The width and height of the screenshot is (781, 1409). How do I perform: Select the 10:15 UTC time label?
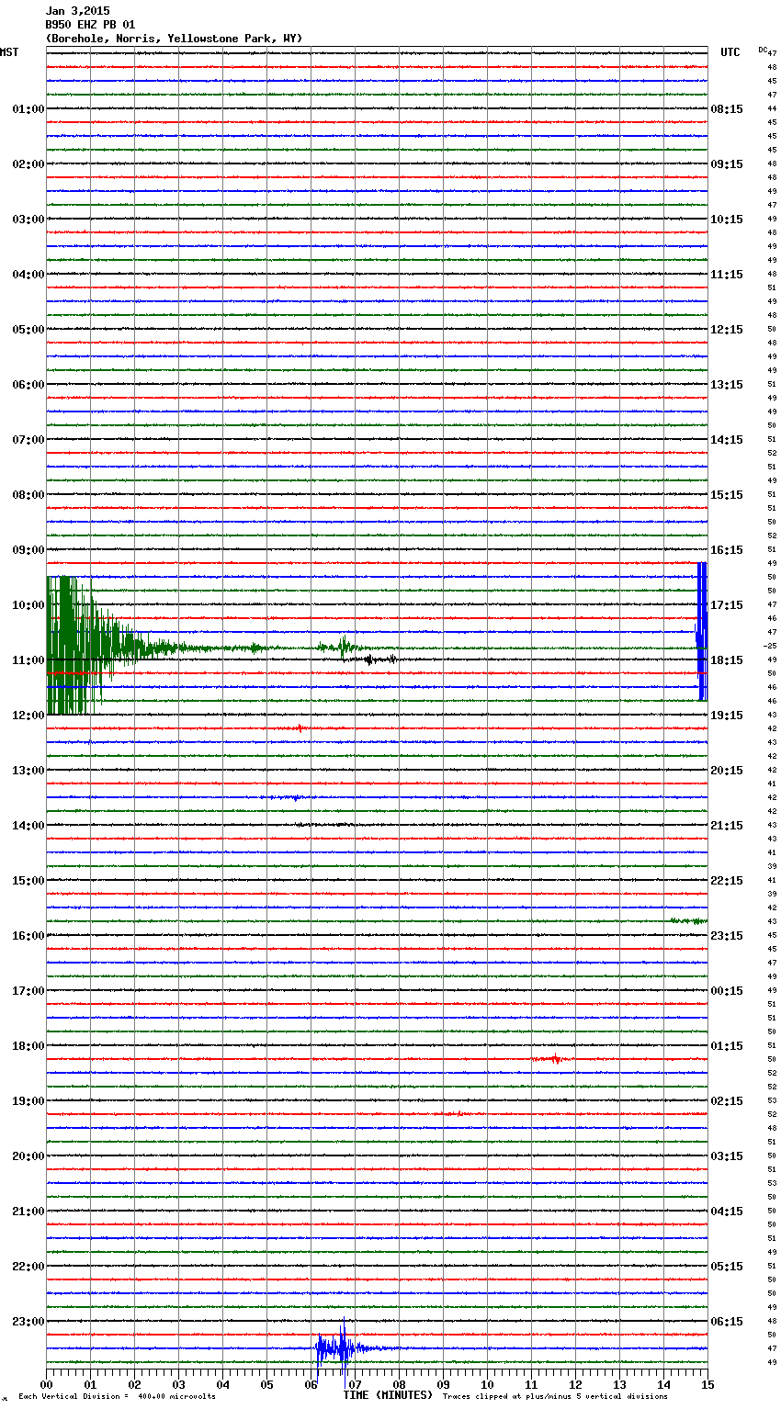click(x=727, y=220)
